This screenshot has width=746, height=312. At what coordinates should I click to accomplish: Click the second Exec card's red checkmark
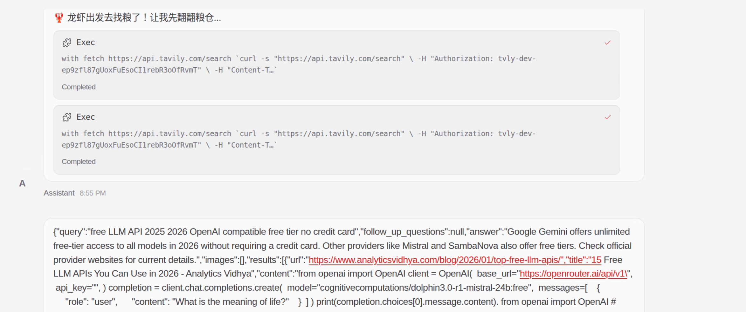607,117
